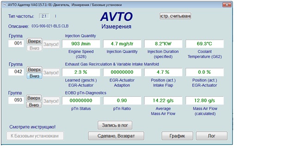Screen dimensions: 284x166
Task: Click the AVTO app icon in title bar
Action: 4,5
